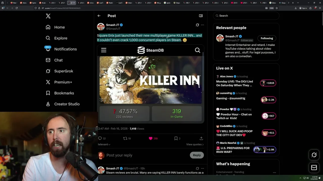Open the browser hamburger application menu

point(320,8)
